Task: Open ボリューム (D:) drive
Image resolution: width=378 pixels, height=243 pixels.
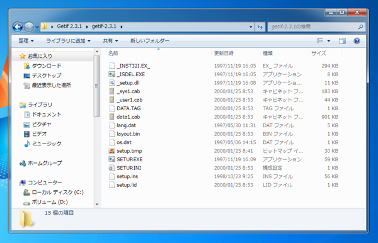Action: click(50, 202)
